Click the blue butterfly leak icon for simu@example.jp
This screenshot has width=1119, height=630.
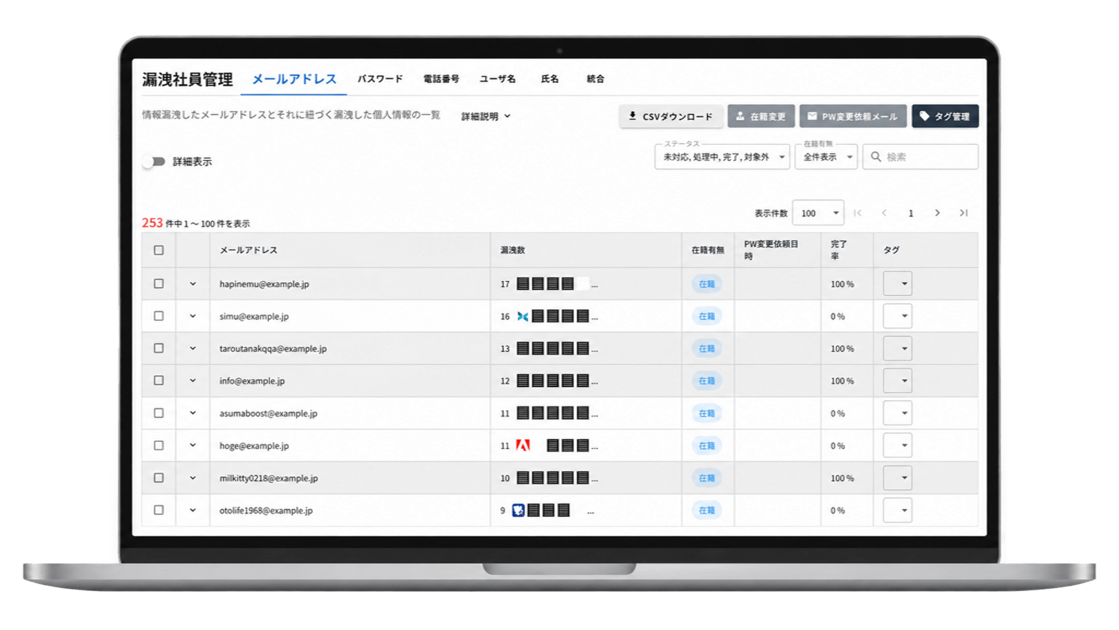tap(523, 316)
